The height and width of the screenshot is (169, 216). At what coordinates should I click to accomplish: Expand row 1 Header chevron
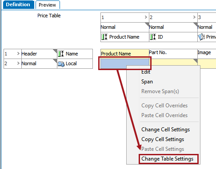(x=18, y=54)
